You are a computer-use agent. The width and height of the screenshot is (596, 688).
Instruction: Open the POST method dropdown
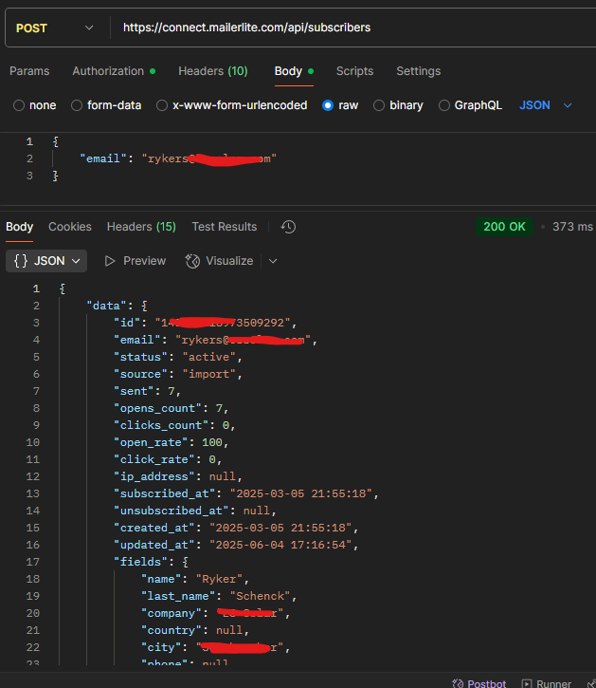[x=55, y=28]
